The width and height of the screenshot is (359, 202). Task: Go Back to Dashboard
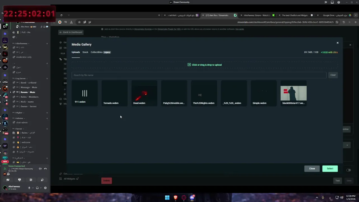tap(71, 32)
